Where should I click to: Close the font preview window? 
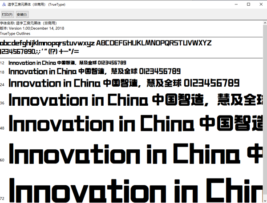coord(261,4)
